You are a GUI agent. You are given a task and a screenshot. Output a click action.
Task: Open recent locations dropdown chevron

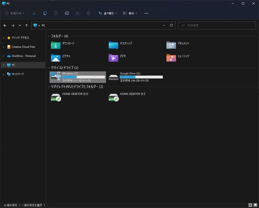click(x=20, y=26)
